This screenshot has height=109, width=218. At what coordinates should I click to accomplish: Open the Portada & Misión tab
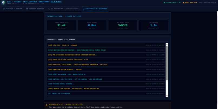point(12,9)
